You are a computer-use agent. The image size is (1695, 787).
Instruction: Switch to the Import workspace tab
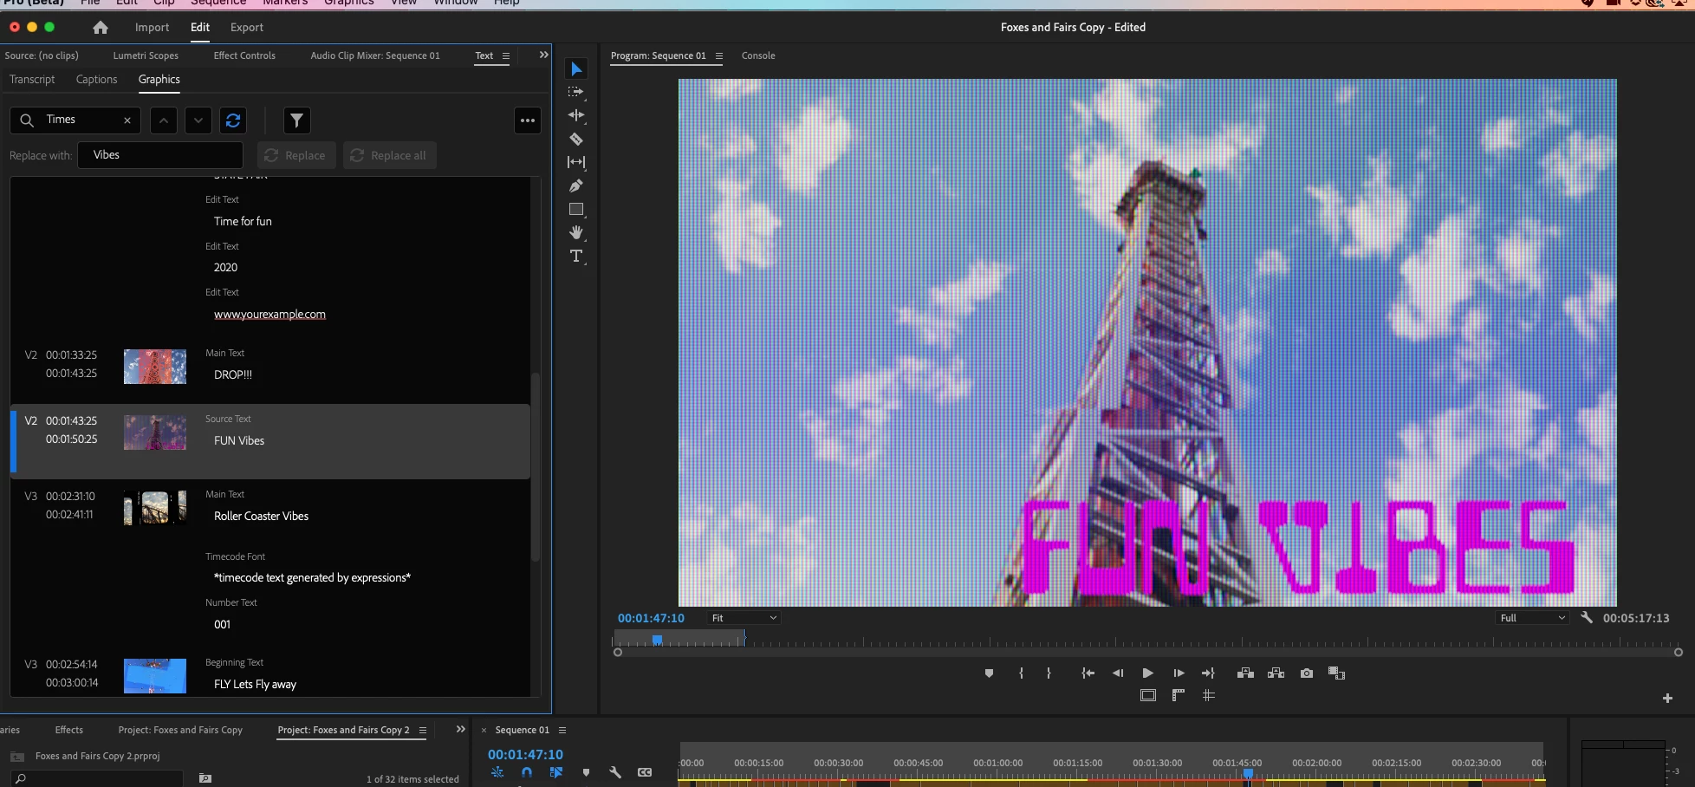tap(152, 27)
